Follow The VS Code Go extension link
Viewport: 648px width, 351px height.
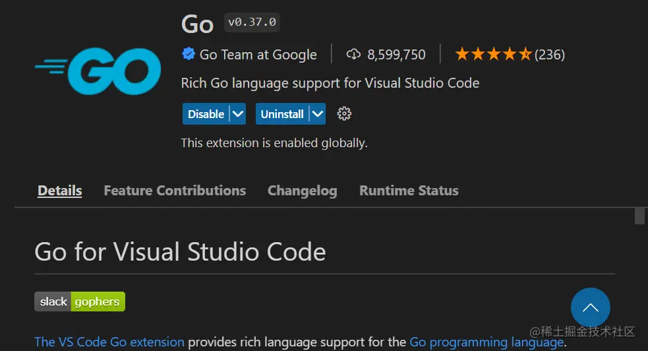click(109, 342)
